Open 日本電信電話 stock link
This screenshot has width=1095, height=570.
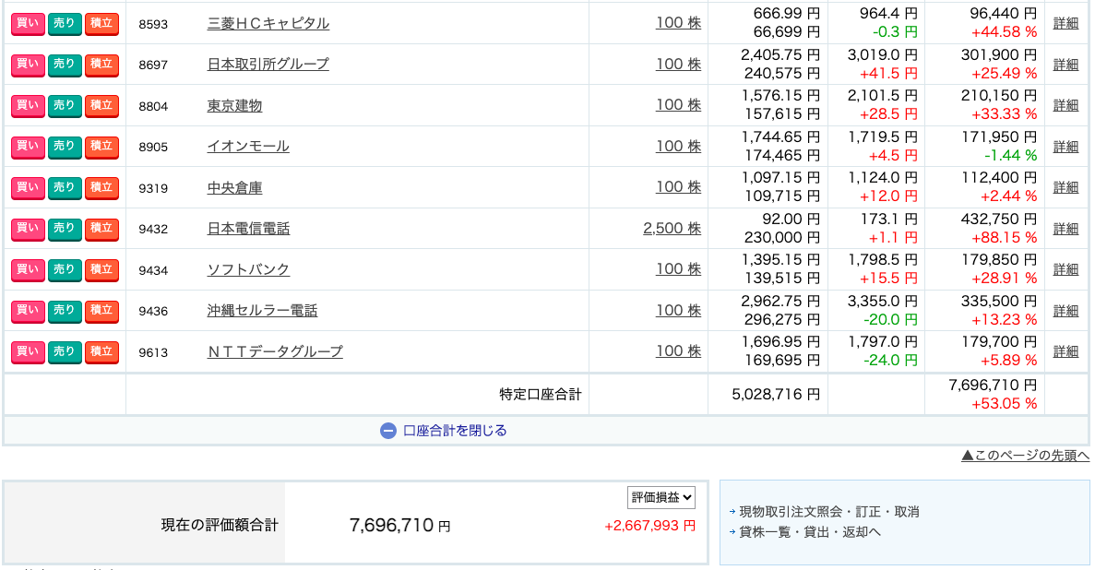coord(248,229)
